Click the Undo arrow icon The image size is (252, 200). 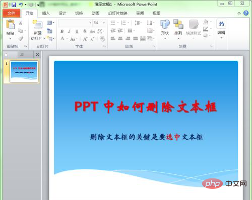coord(21,5)
